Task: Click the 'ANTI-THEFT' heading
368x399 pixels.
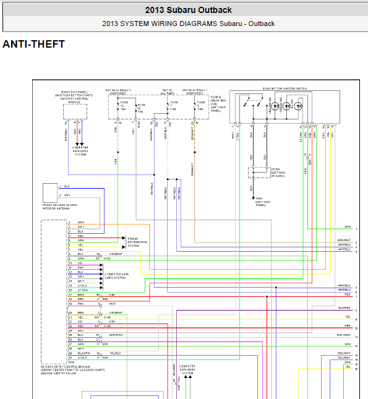Action: (34, 44)
